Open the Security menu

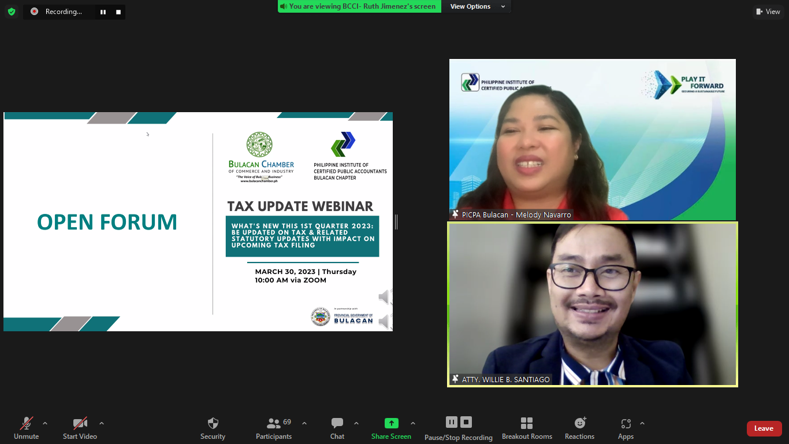point(213,428)
